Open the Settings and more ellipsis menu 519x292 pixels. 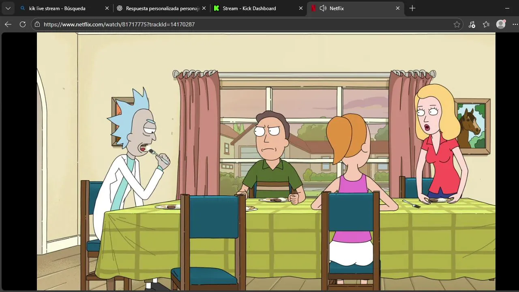pos(515,24)
